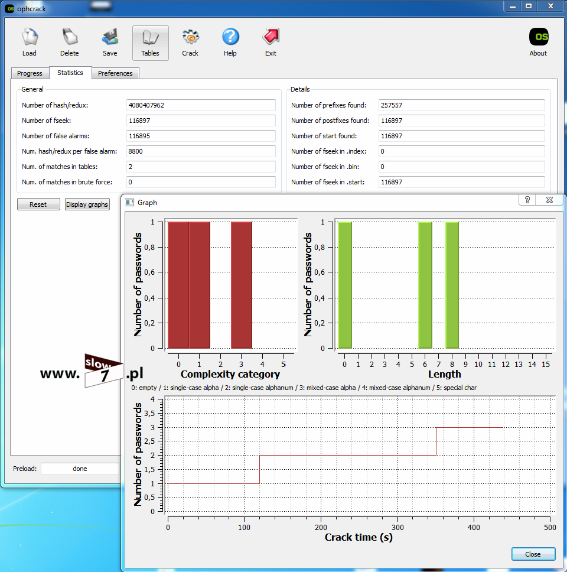Switch to the Progress tab
This screenshot has width=567, height=572.
[x=30, y=73]
